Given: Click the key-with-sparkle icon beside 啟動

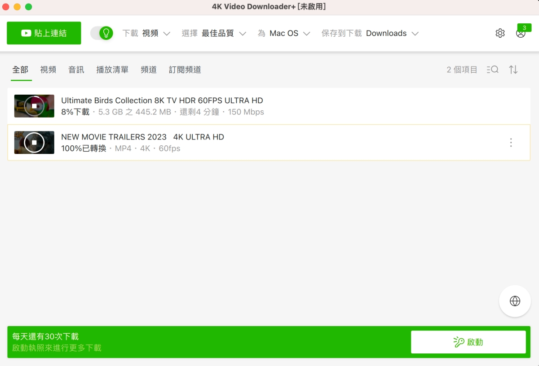Looking at the screenshot, I should [x=459, y=342].
